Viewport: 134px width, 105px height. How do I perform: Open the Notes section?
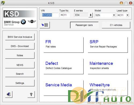pyautogui.click(x=20, y=55)
